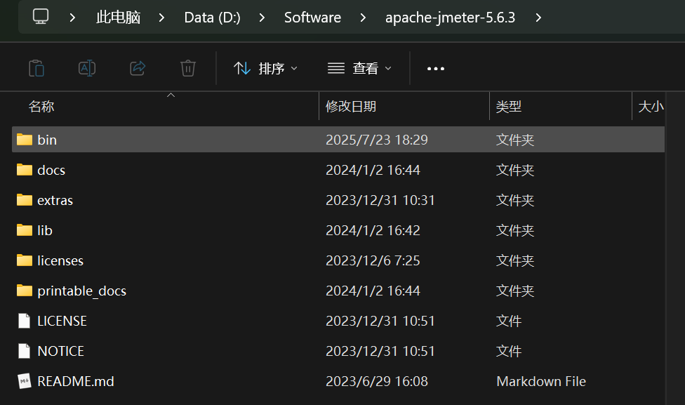
Task: Click the Rename icon in toolbar
Action: coord(87,68)
